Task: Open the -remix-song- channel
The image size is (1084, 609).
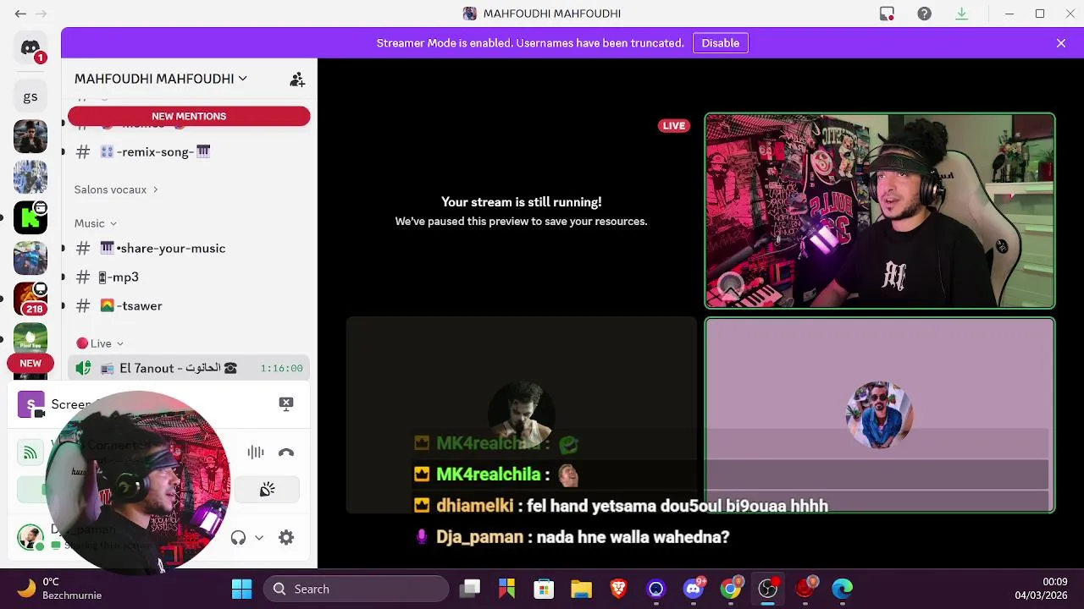Action: (x=188, y=152)
